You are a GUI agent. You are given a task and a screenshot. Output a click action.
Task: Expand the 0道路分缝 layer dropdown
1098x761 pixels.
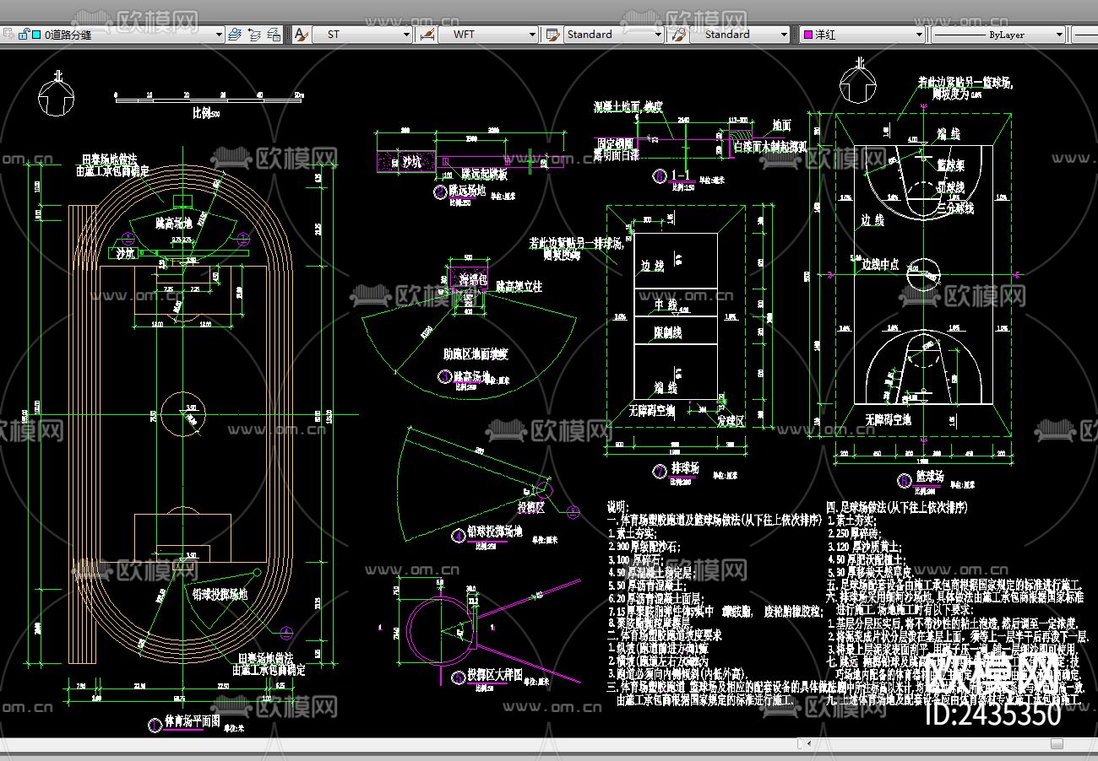(219, 35)
